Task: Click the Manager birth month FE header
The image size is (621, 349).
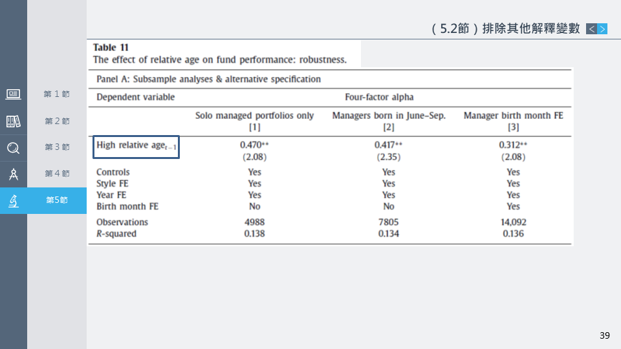Action: (513, 116)
